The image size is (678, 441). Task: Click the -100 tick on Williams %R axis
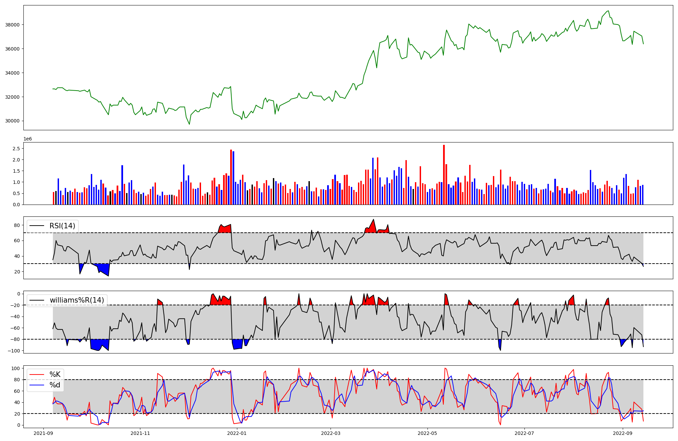tap(14, 351)
